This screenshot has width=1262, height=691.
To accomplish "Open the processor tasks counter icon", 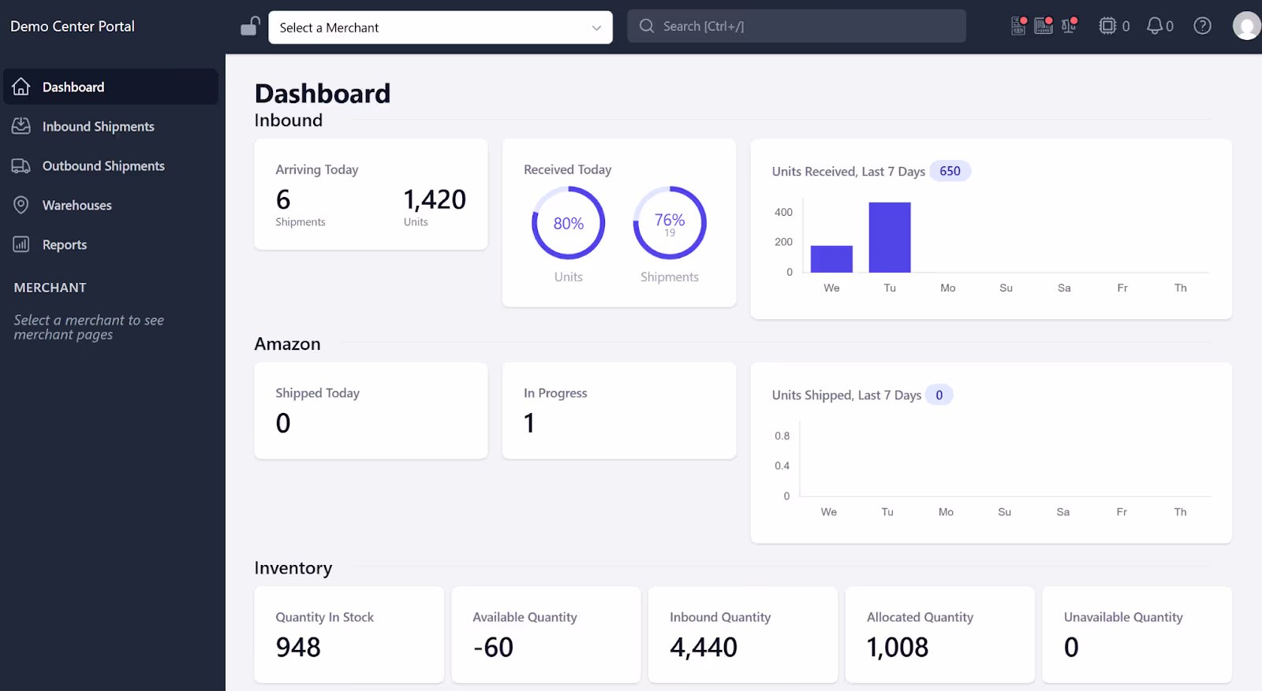I will [1114, 26].
